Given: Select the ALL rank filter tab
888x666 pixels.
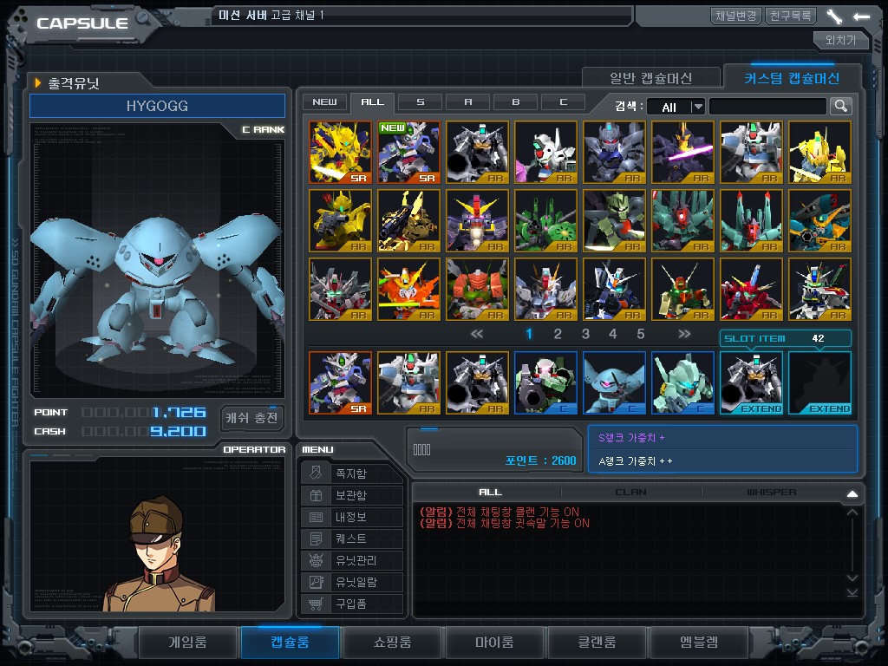Looking at the screenshot, I should tap(372, 102).
